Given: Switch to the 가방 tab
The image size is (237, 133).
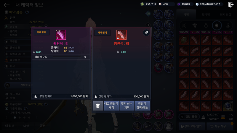Looking at the screenshot, I should pyautogui.click(x=186, y=14).
